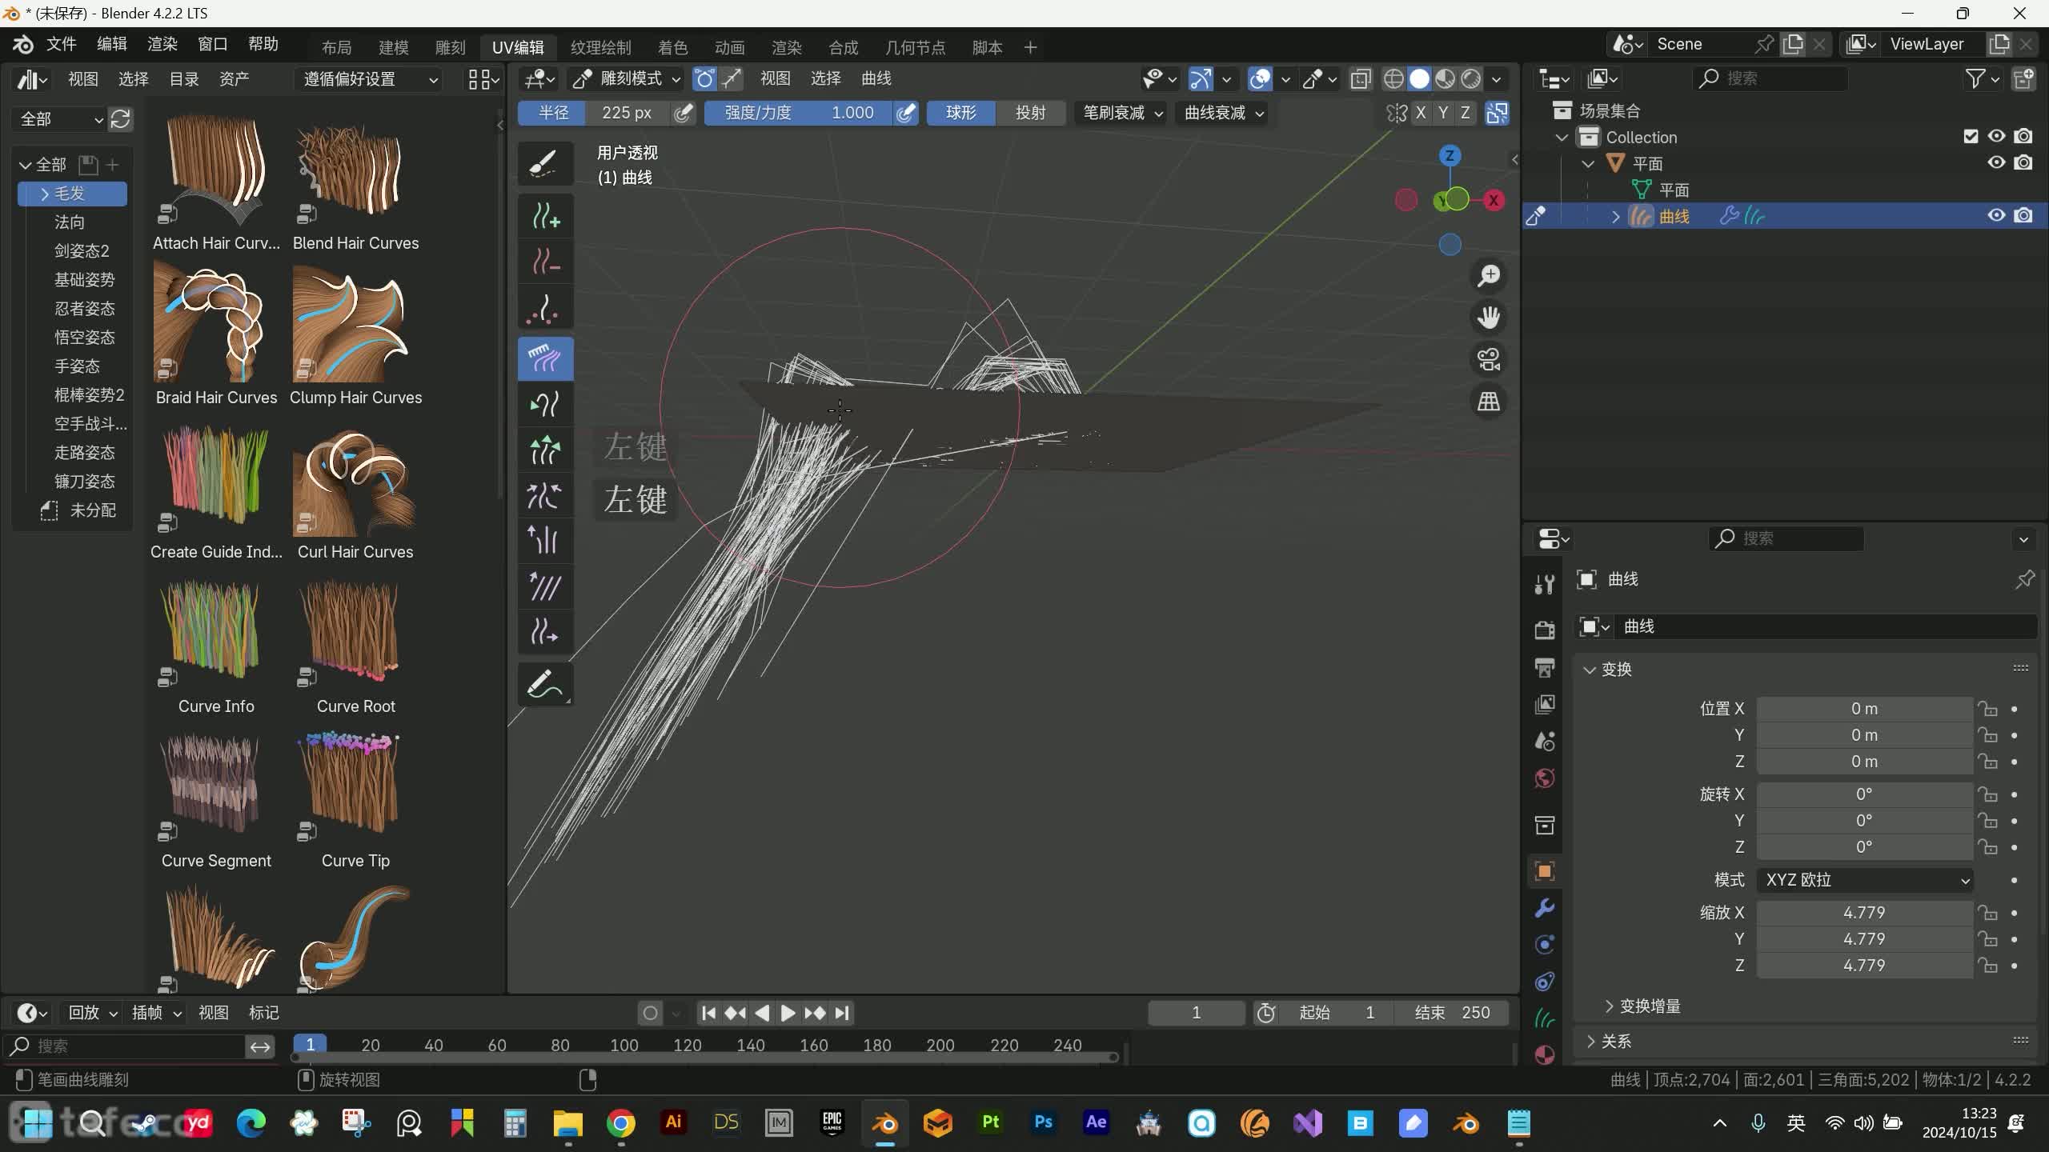2049x1152 pixels.
Task: Select the Puff sculpt tool
Action: point(545,541)
